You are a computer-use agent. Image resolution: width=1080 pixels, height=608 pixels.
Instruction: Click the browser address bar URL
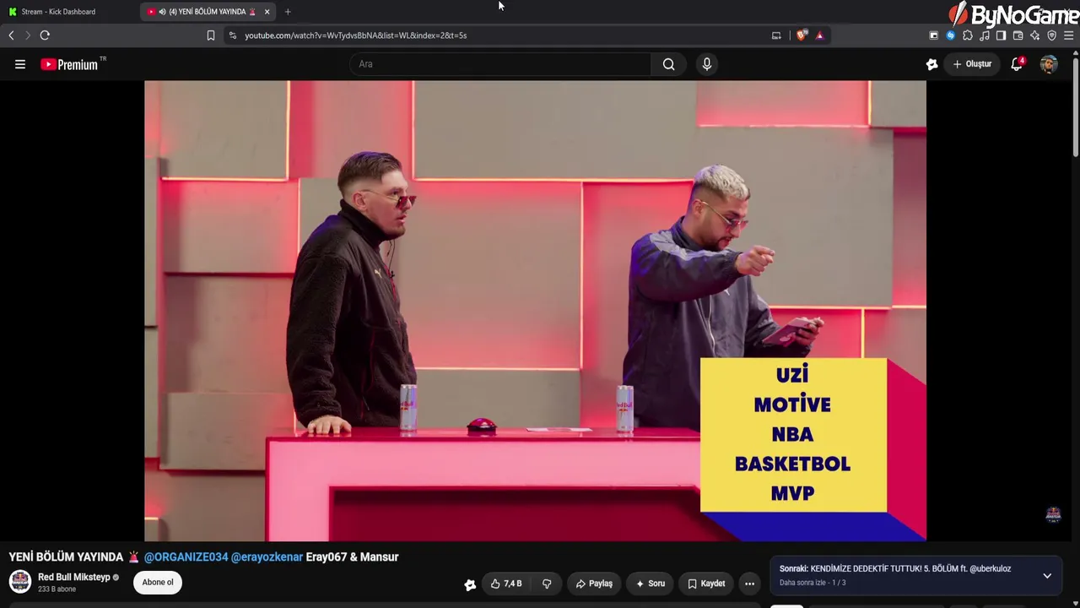click(x=355, y=35)
